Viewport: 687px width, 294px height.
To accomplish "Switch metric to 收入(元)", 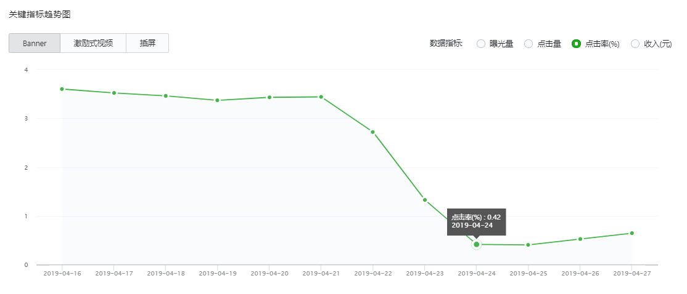I will (x=635, y=44).
